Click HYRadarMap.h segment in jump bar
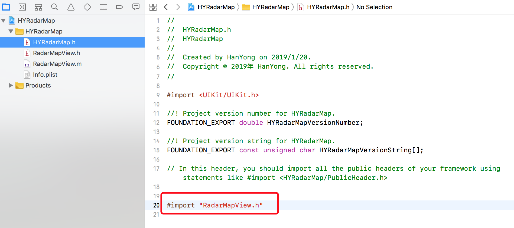 (328, 7)
